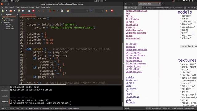
Task: Select the Symbols sidebar tab
Action: (9, 15)
